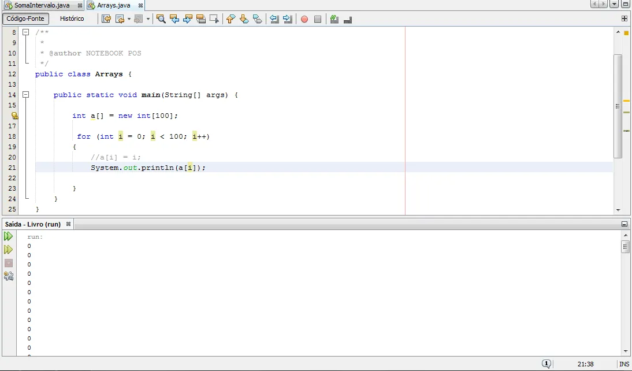Switch to Histórico view

[x=72, y=18]
